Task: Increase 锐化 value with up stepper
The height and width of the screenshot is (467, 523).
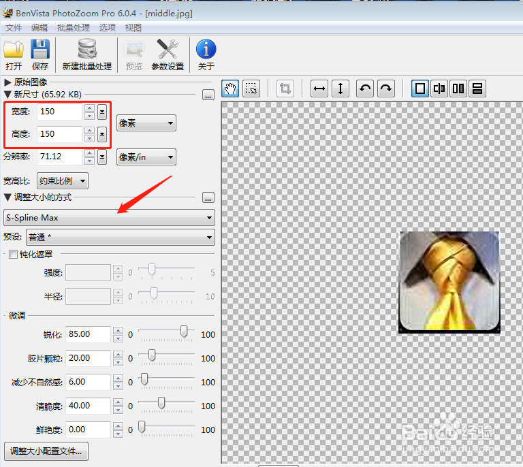Action: (x=118, y=331)
